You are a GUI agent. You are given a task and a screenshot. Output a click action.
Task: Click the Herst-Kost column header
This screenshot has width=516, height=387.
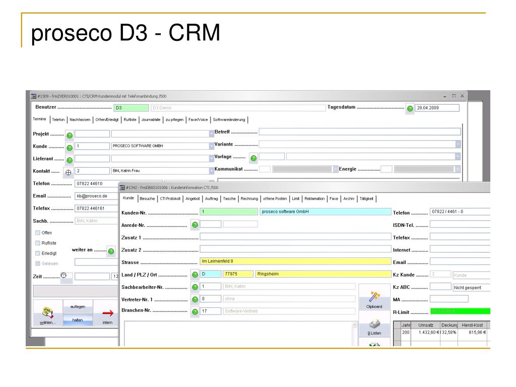pos(472,325)
